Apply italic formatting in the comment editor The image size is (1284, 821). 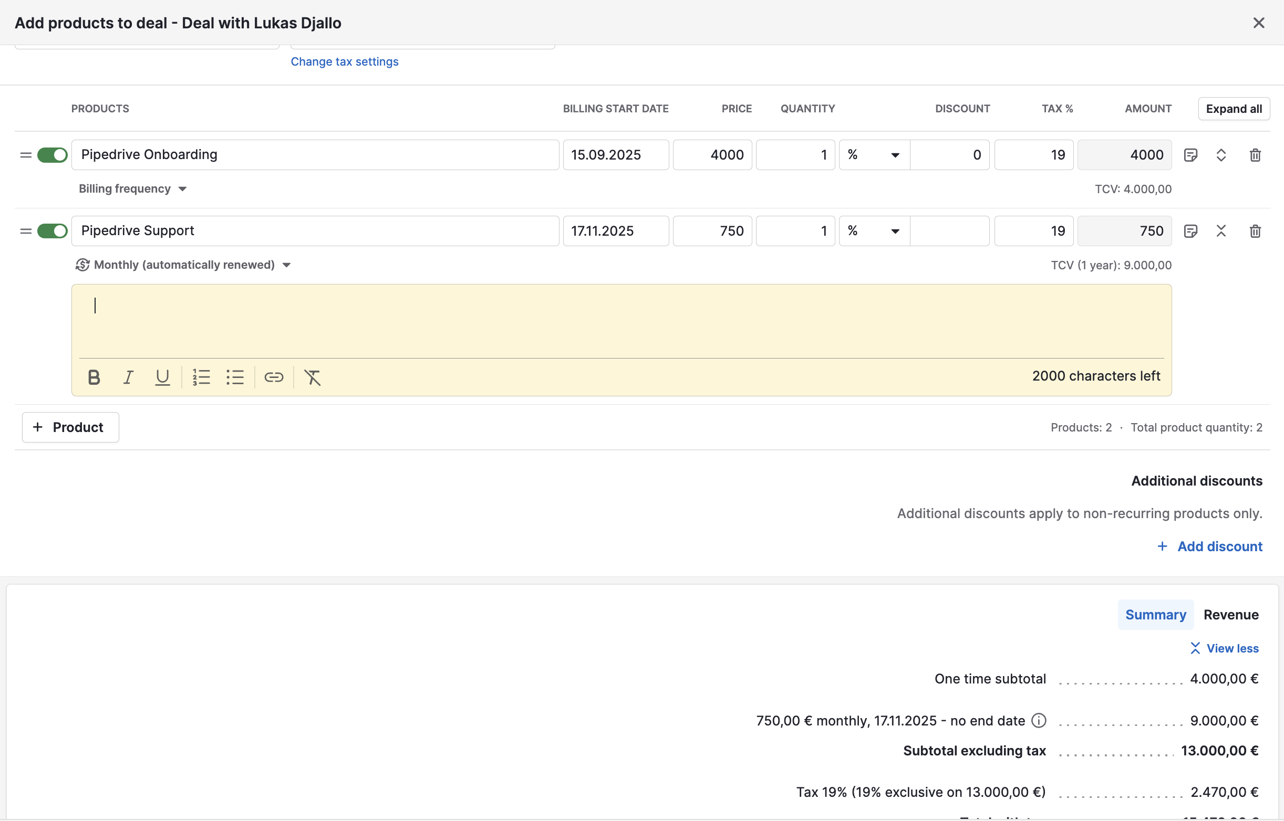128,377
